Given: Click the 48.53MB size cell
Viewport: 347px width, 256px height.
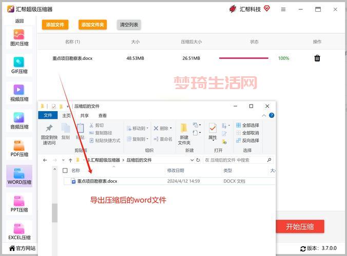Looking at the screenshot, I should point(135,58).
